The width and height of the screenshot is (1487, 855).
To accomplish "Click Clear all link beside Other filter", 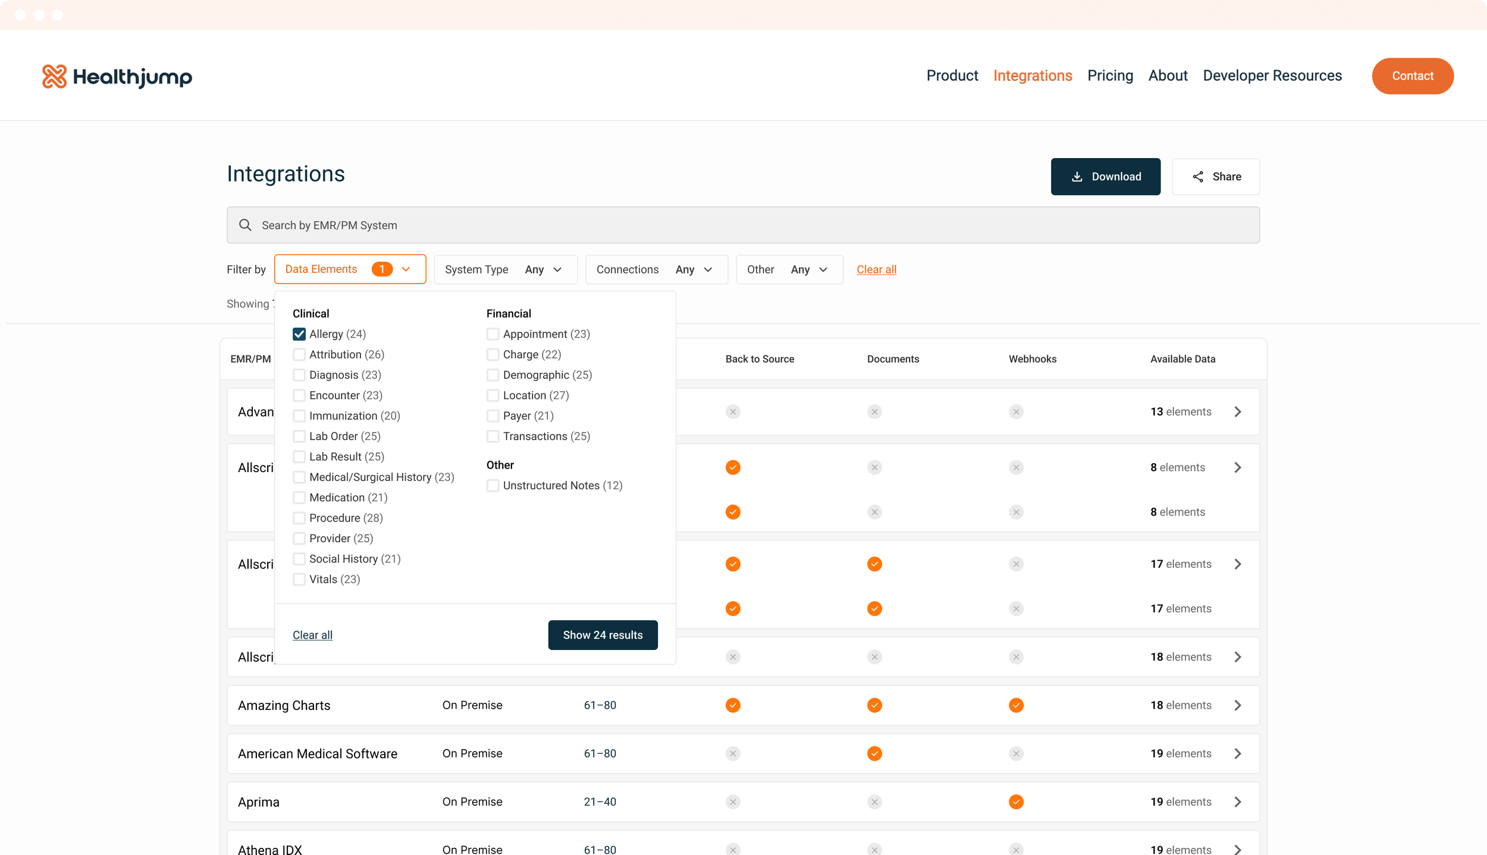I will (876, 269).
